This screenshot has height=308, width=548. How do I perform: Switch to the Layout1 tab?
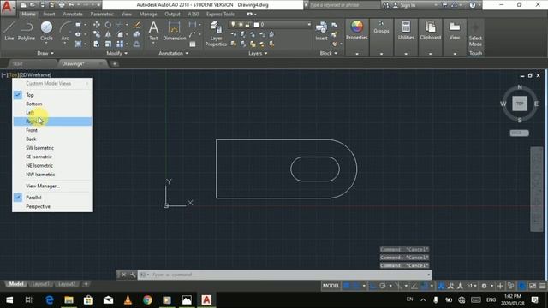tap(41, 284)
